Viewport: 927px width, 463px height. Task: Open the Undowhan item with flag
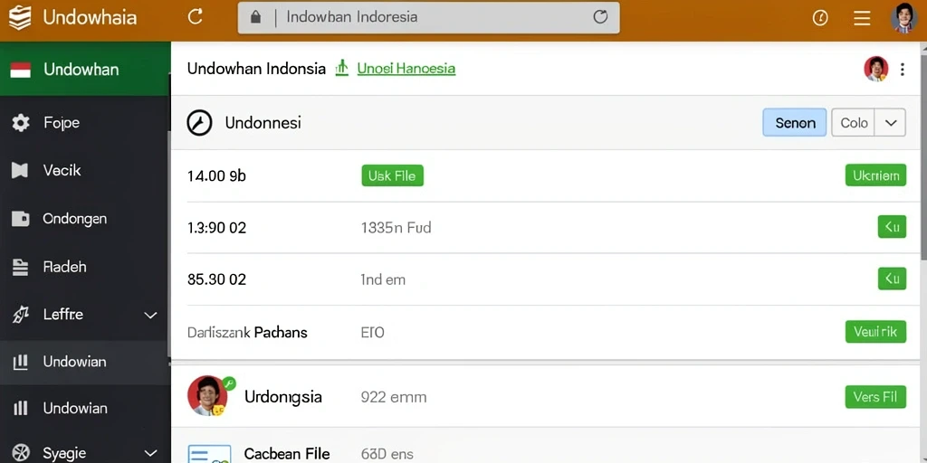[x=85, y=69]
